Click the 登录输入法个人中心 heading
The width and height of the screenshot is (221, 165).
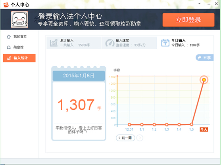[70, 16]
